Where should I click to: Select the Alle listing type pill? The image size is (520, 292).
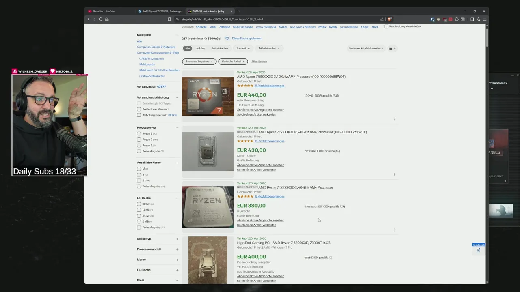pos(187,48)
